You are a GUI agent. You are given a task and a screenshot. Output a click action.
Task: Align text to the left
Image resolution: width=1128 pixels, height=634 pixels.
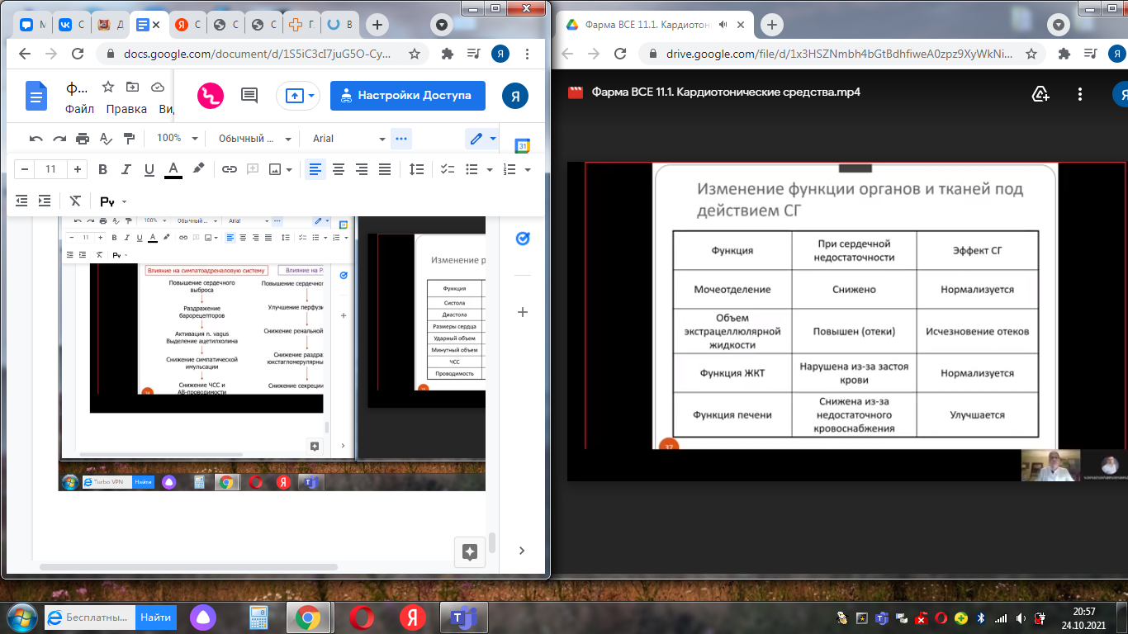[315, 169]
